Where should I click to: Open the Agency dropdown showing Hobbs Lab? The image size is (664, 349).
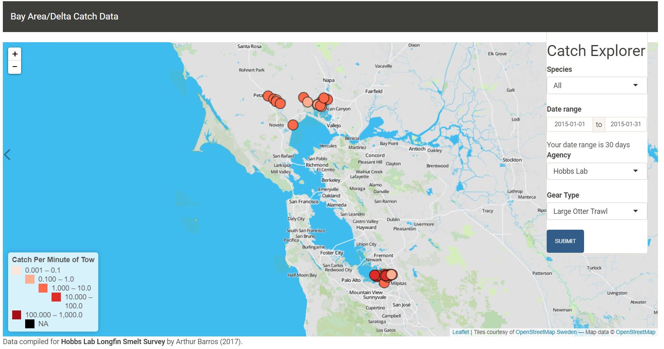[x=597, y=171]
